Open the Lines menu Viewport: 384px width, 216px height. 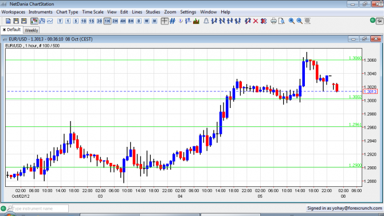click(x=137, y=12)
